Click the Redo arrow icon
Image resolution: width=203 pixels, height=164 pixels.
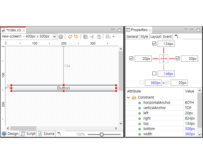point(76,37)
